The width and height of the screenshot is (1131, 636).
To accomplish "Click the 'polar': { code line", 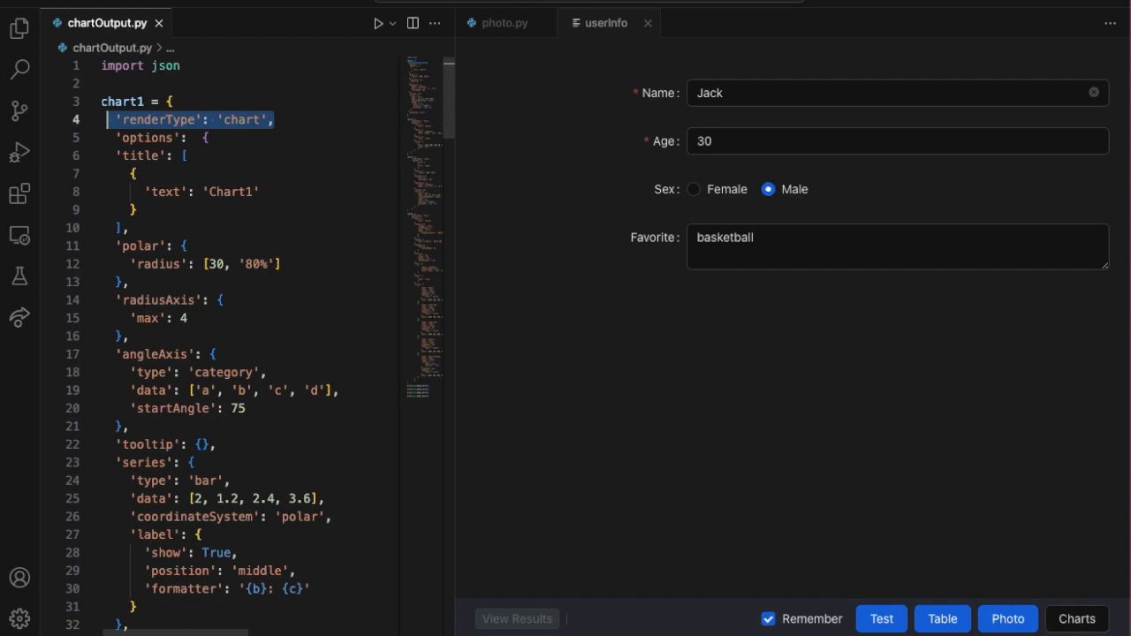I will coord(151,246).
